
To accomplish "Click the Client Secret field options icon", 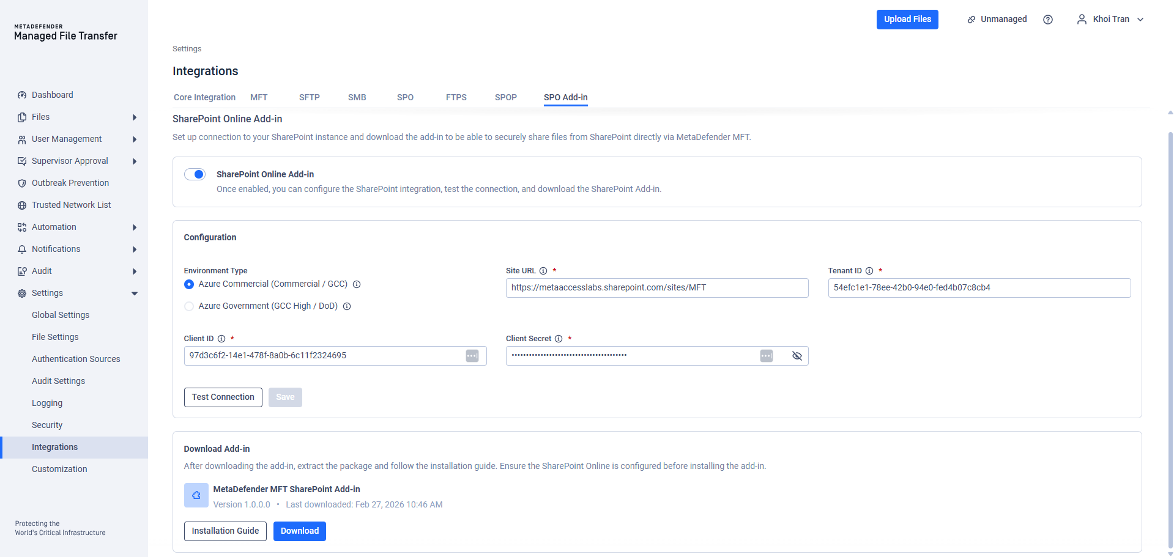I will [x=767, y=356].
